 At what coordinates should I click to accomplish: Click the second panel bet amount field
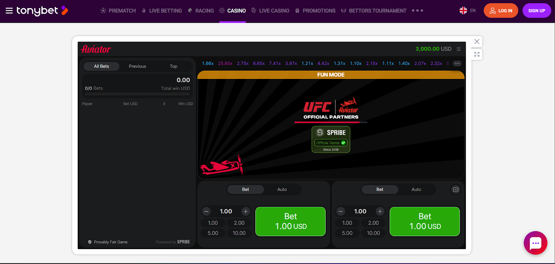(360, 211)
